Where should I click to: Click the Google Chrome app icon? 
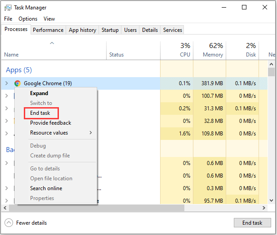(x=18, y=83)
